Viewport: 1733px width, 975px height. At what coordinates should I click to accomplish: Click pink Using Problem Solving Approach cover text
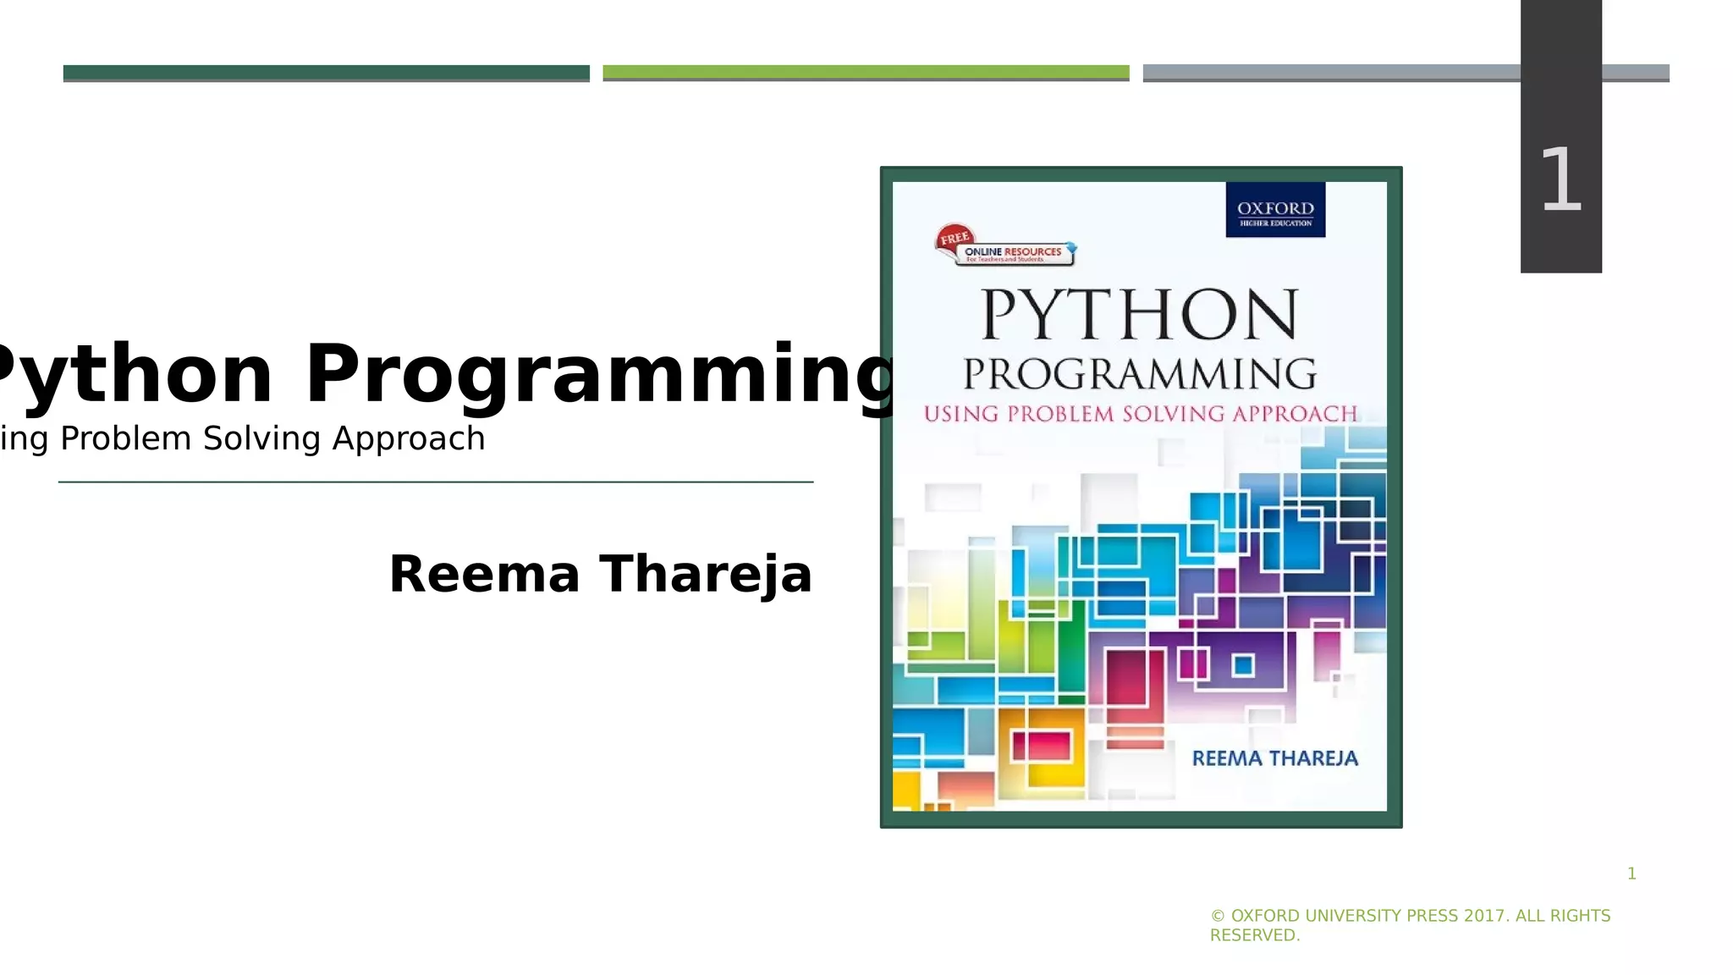click(1139, 414)
